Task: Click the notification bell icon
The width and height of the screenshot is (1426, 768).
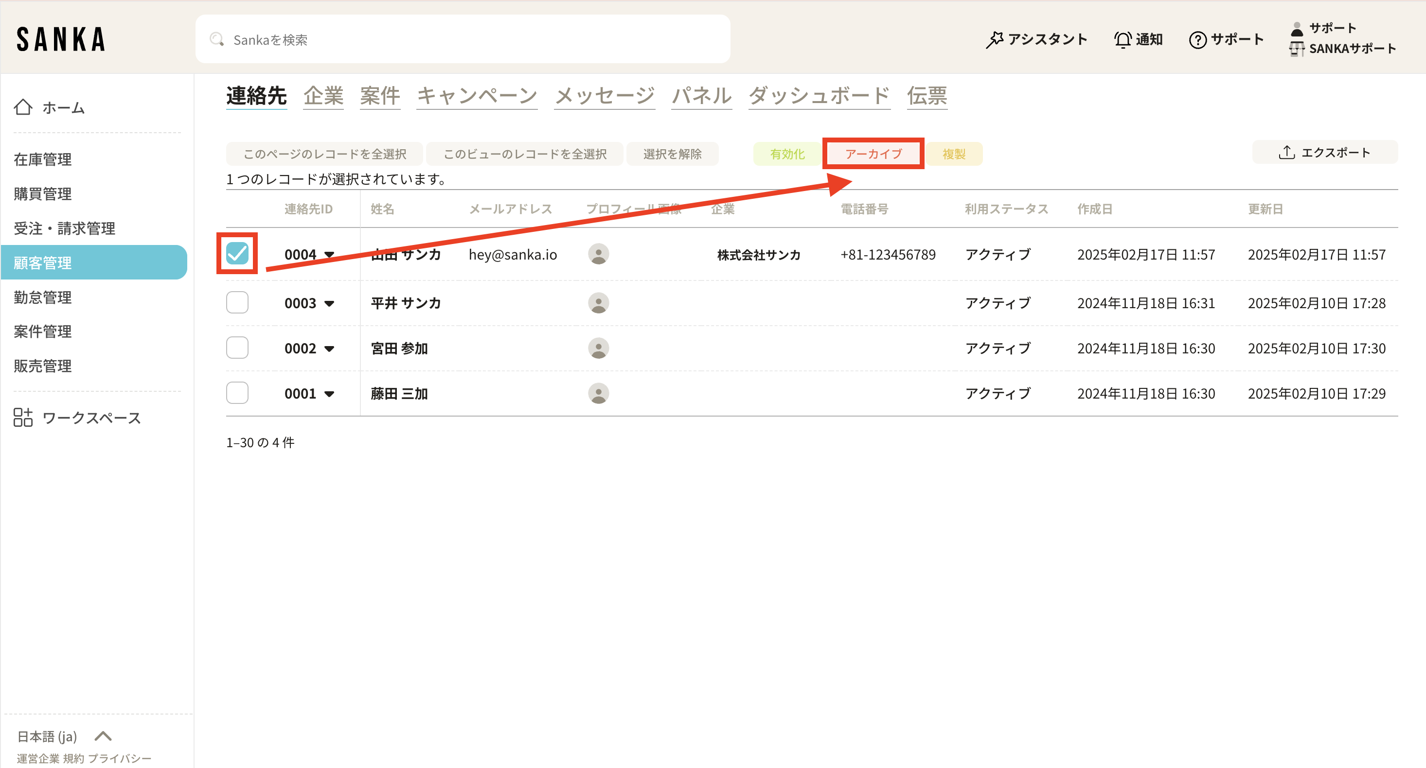Action: coord(1123,40)
